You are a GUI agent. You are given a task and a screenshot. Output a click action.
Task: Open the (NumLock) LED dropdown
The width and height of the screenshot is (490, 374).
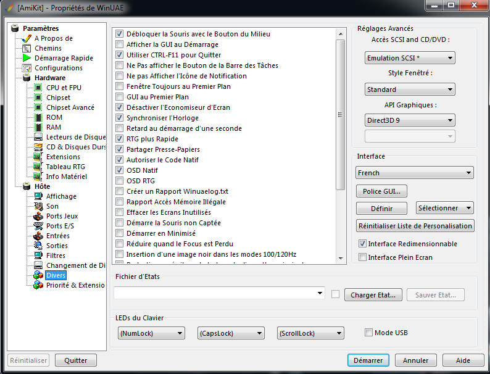151,333
